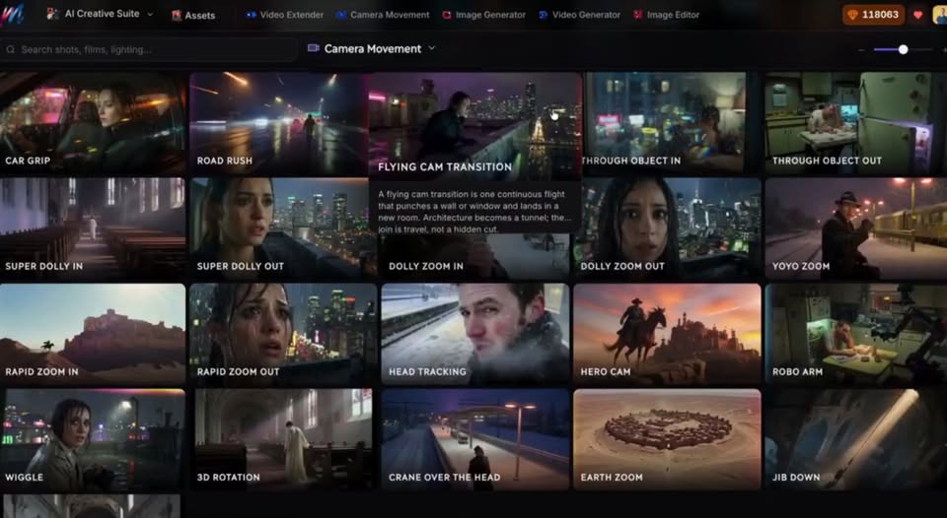Click the 118063 credits button

tap(873, 15)
